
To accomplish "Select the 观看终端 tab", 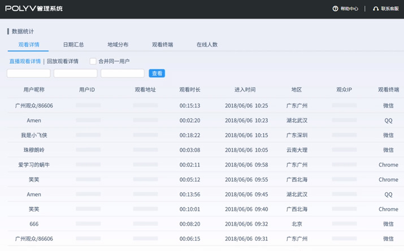I will pos(163,45).
